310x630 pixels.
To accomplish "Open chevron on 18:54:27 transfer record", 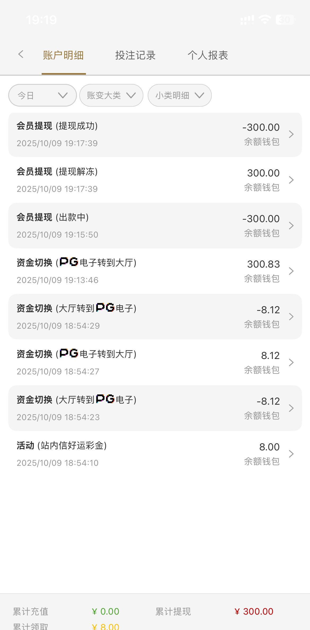I will pos(291,362).
